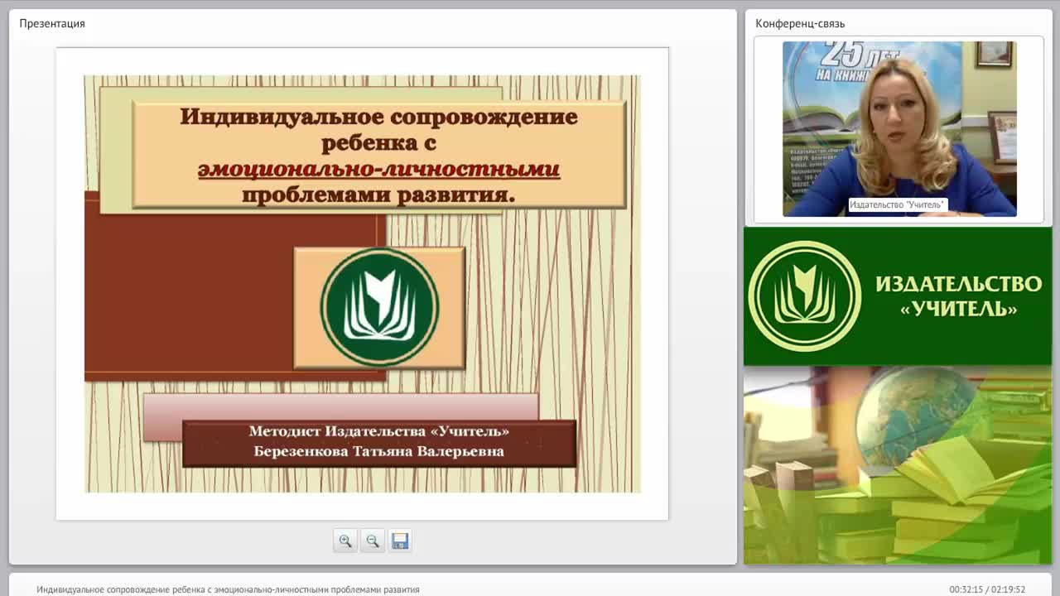Screen dimensions: 1060x596
Task: Zoom in on the presentation slide
Action: pos(345,541)
